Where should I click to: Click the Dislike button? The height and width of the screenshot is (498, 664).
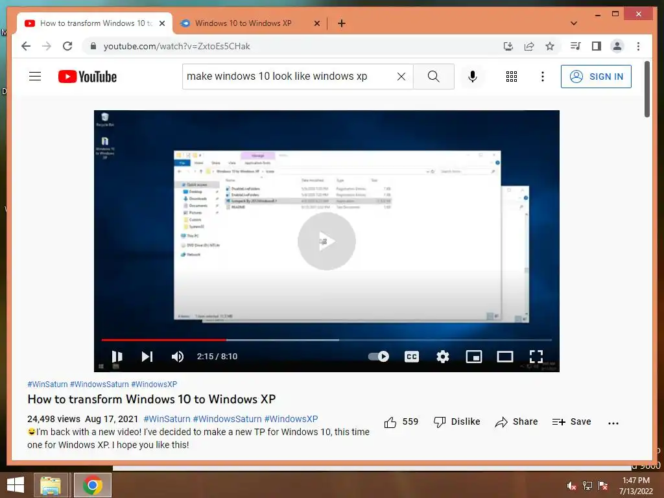click(456, 421)
